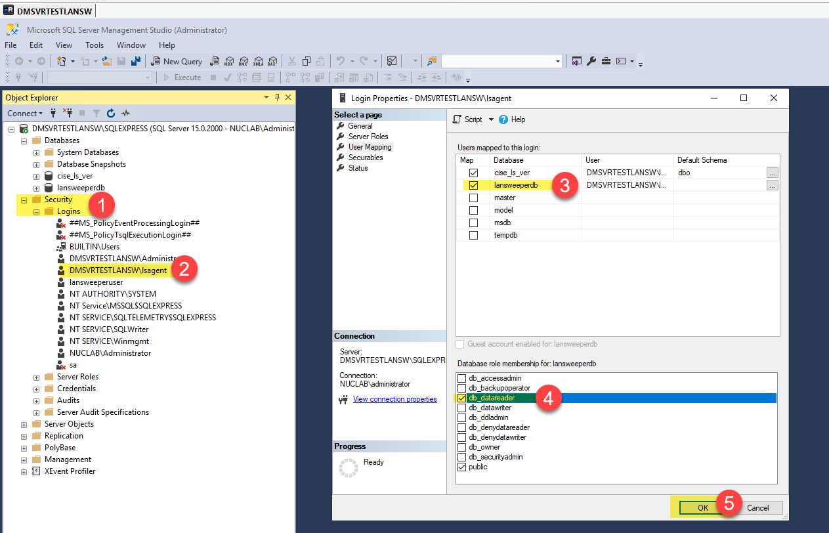The height and width of the screenshot is (533, 829).
Task: Click the Open File folder icon
Action: click(106, 61)
